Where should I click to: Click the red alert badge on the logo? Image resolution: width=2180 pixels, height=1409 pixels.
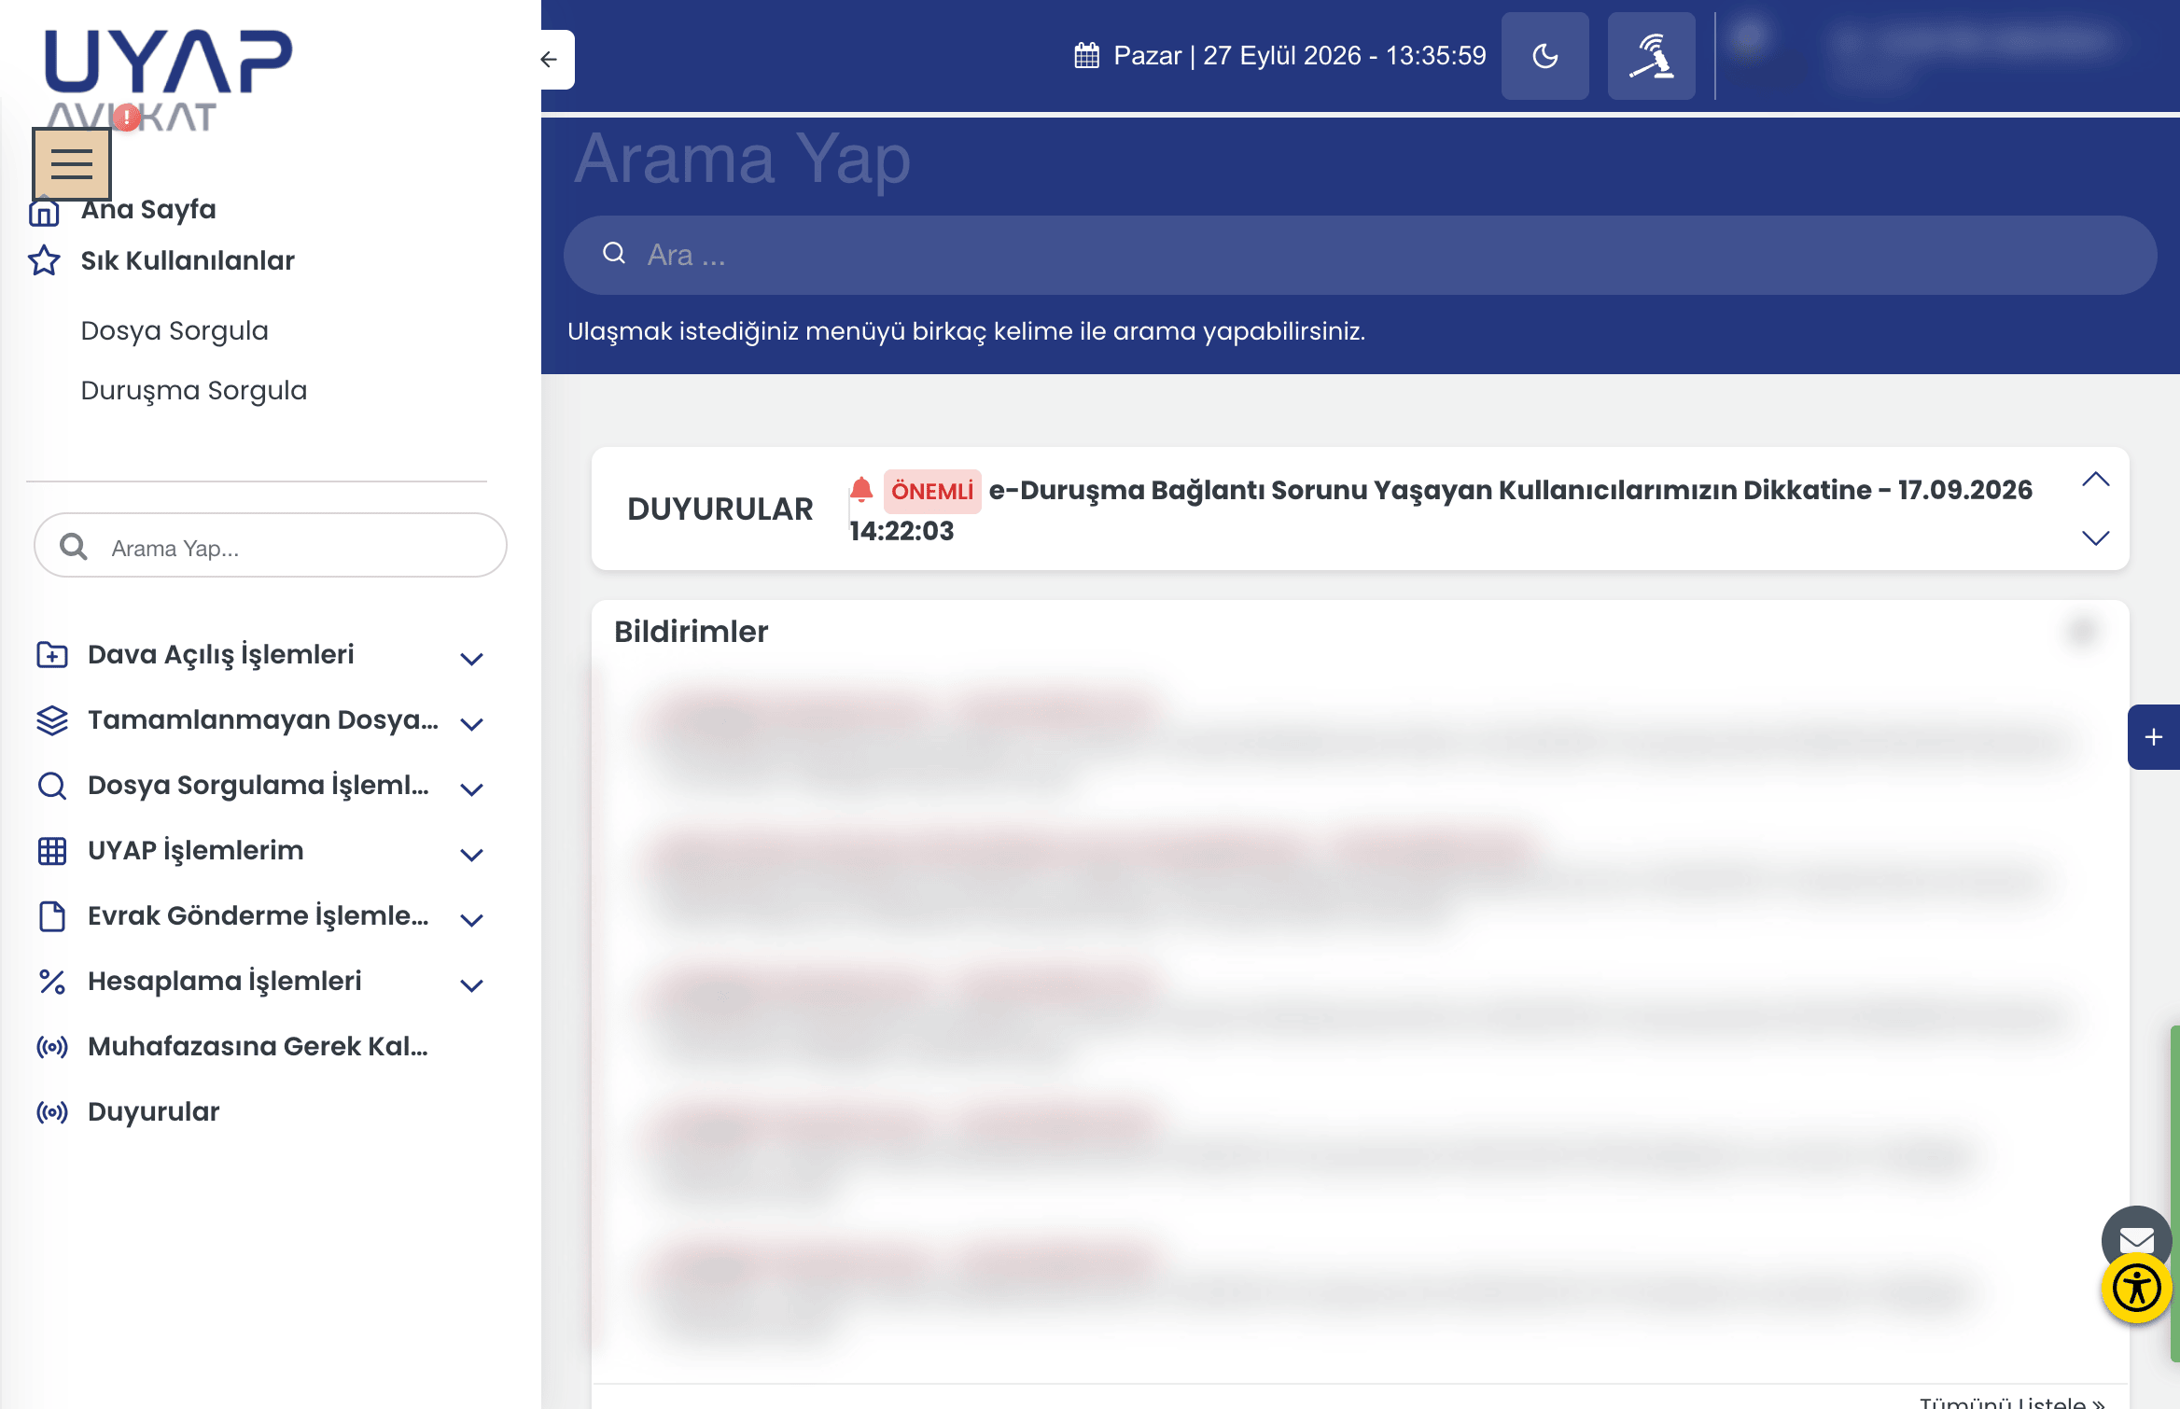click(x=126, y=118)
